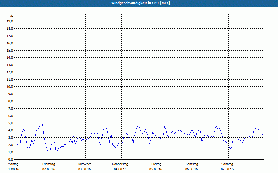Click the '0,0' y-axis label
The width and height of the screenshot is (278, 173).
pos(10,160)
